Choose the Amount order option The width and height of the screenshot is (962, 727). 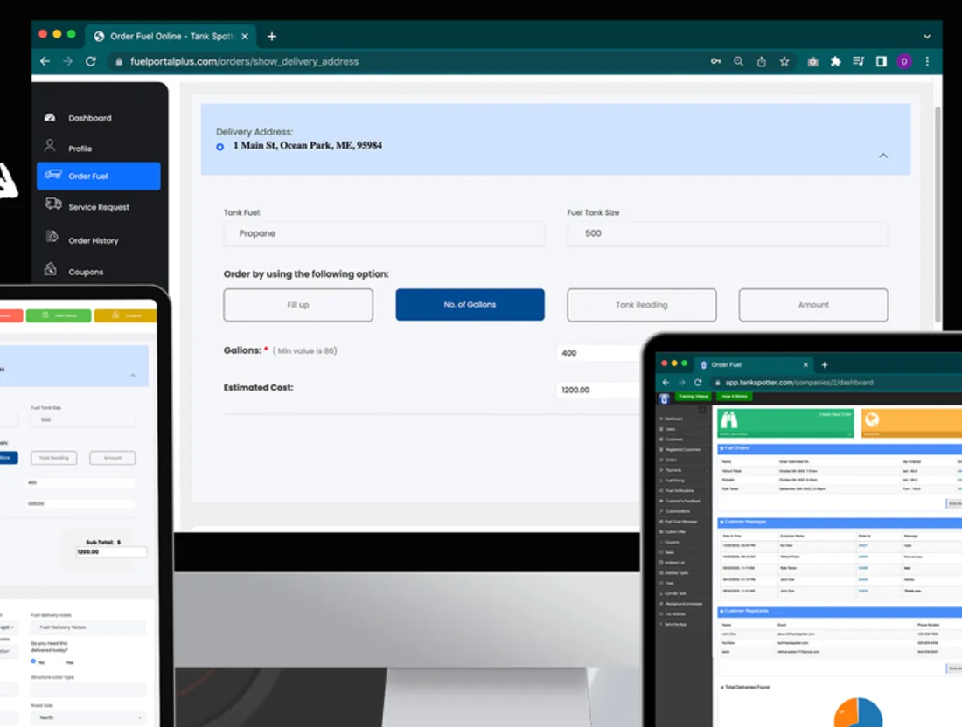[x=813, y=305]
